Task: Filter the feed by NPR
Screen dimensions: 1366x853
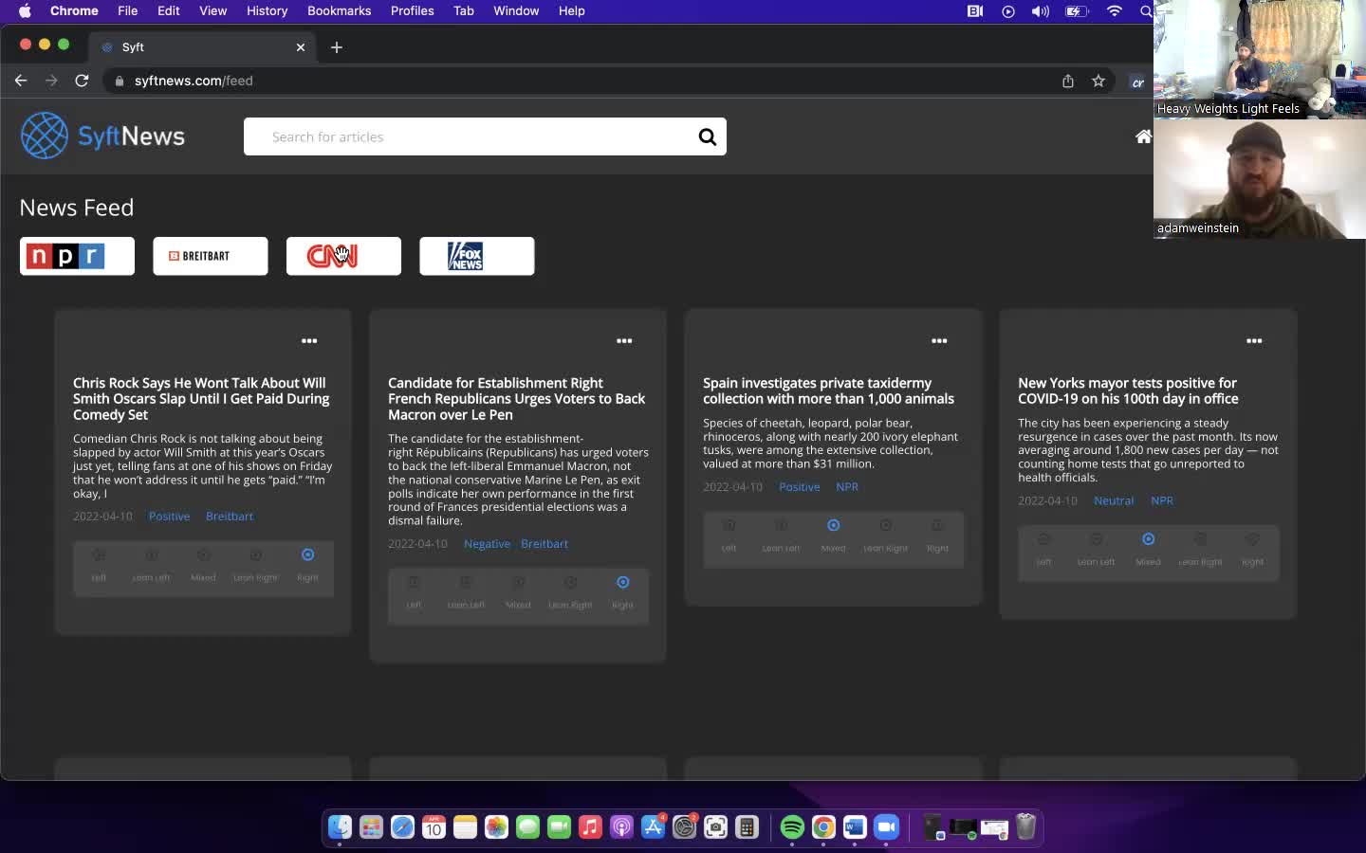Action: click(77, 256)
